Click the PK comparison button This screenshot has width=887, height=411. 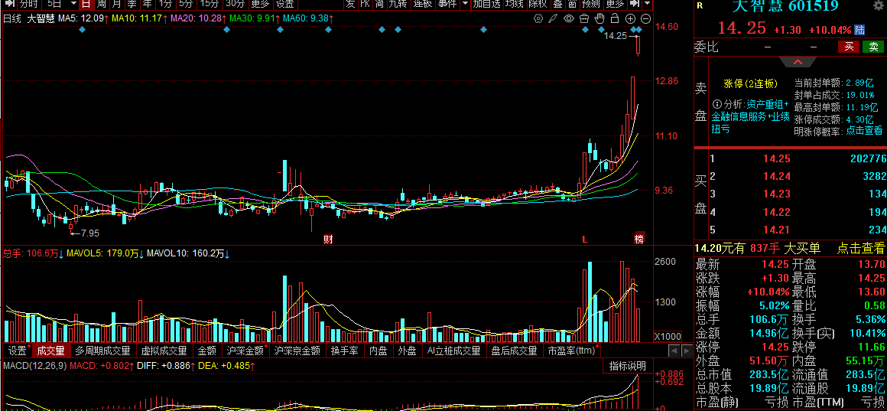click(x=365, y=3)
